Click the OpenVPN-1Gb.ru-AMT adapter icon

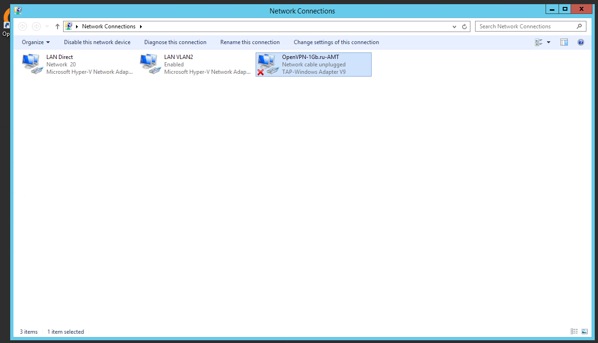[268, 64]
